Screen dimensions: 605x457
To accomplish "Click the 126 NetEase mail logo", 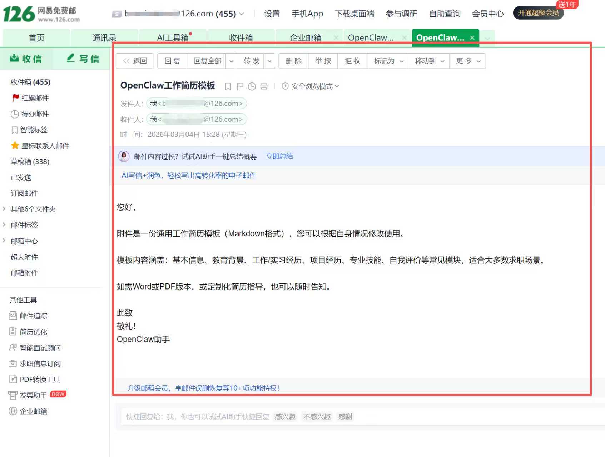I will pyautogui.click(x=41, y=14).
